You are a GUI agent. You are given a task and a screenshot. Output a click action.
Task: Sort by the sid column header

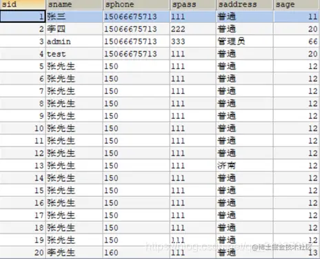(x=23, y=5)
